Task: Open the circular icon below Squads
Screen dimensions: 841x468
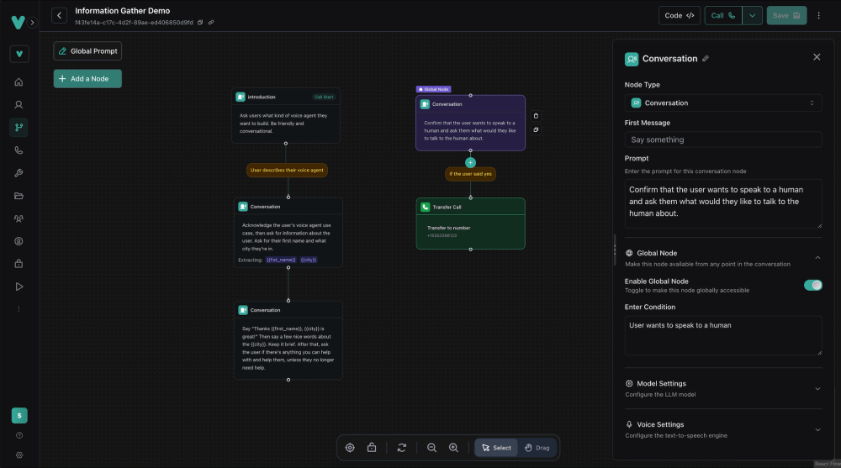Action: pos(19,241)
